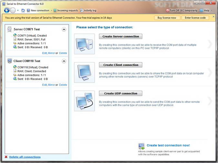The height and width of the screenshot is (163, 218).
Task: Click the arrow beside Client connection description
Action: click(210, 72)
